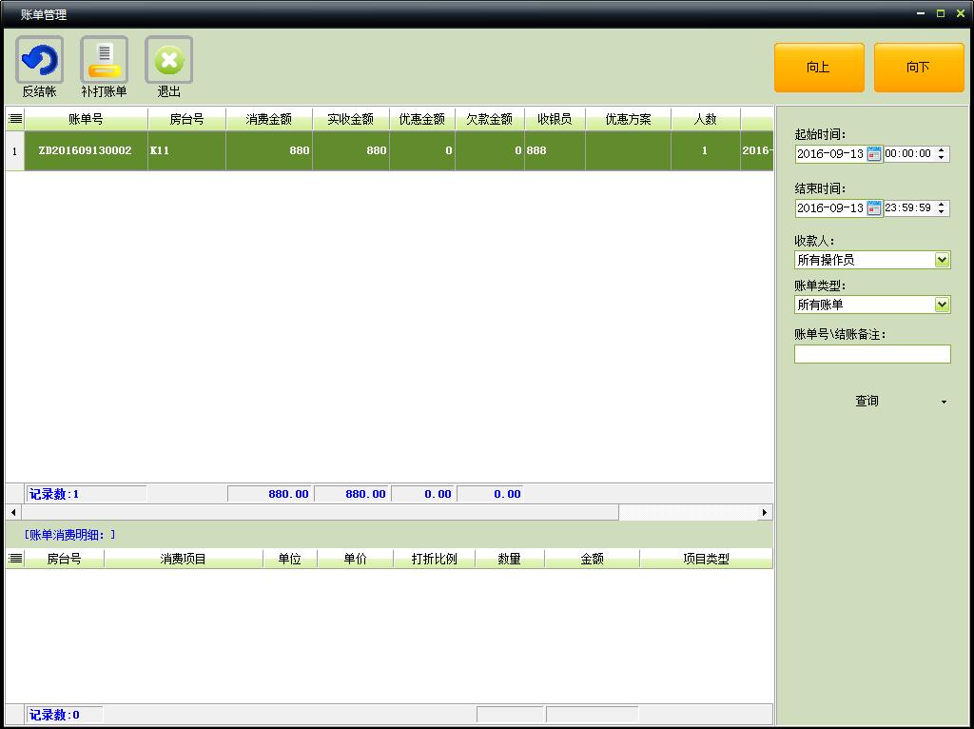Sort by the 数量 column header

click(510, 559)
